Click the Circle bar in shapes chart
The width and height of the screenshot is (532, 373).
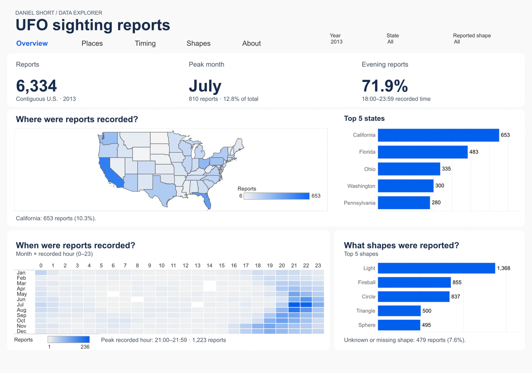414,296
